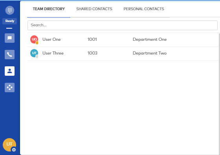Open the four-dot apps icon
This screenshot has width=220, height=155.
pos(9,88)
